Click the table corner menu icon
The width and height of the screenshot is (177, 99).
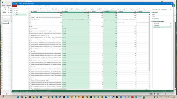coord(30,12)
